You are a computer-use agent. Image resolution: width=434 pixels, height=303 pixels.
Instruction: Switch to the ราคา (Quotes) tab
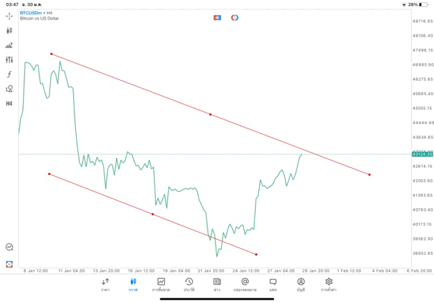tap(105, 284)
